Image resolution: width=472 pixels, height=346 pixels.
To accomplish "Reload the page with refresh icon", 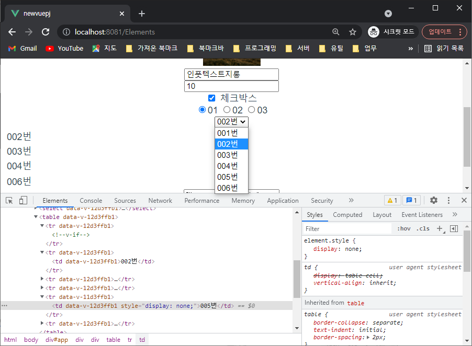I will point(46,32).
